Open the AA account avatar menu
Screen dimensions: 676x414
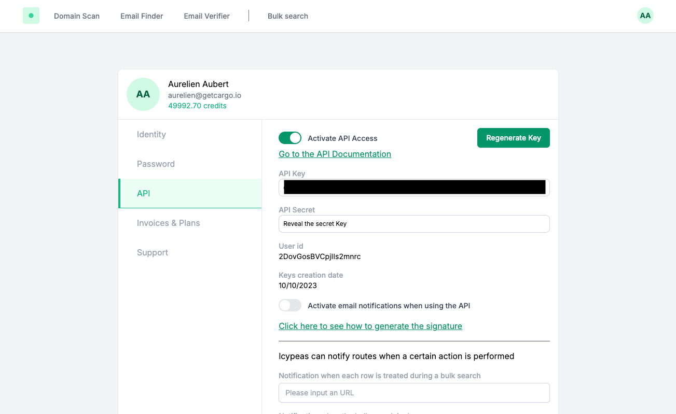[645, 16]
